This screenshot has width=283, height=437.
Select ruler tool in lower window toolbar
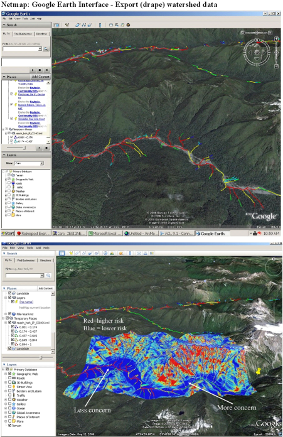(130, 253)
